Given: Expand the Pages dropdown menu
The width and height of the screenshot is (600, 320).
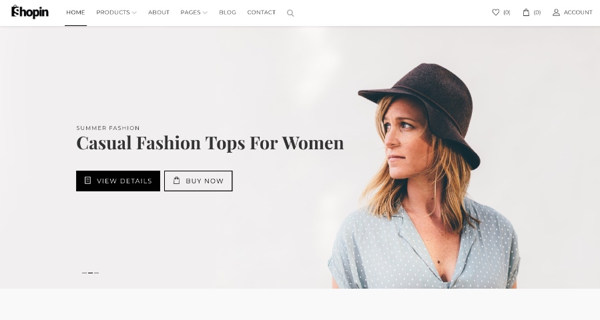Looking at the screenshot, I should click(194, 13).
